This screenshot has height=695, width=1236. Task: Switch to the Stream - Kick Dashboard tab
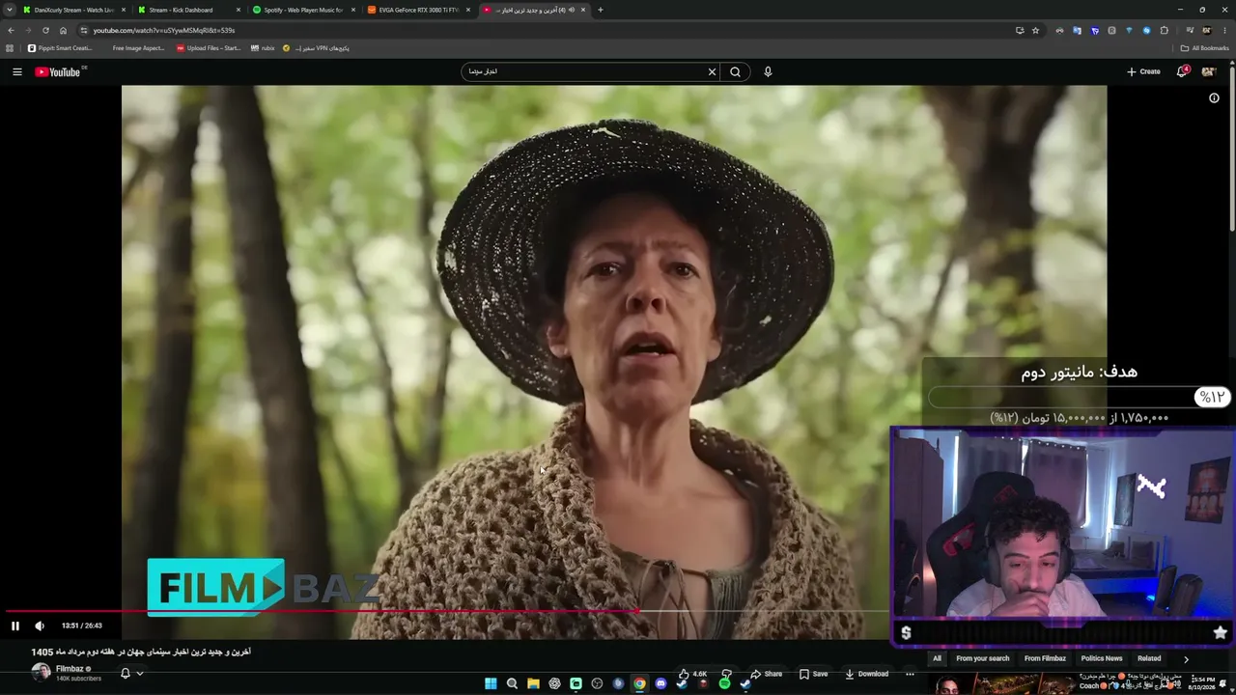(x=189, y=10)
